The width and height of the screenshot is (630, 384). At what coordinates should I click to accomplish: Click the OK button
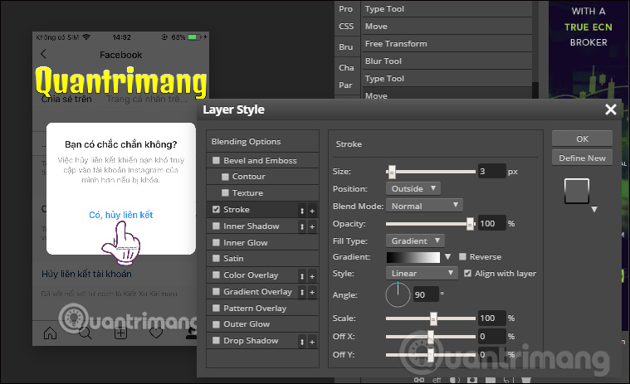(582, 139)
